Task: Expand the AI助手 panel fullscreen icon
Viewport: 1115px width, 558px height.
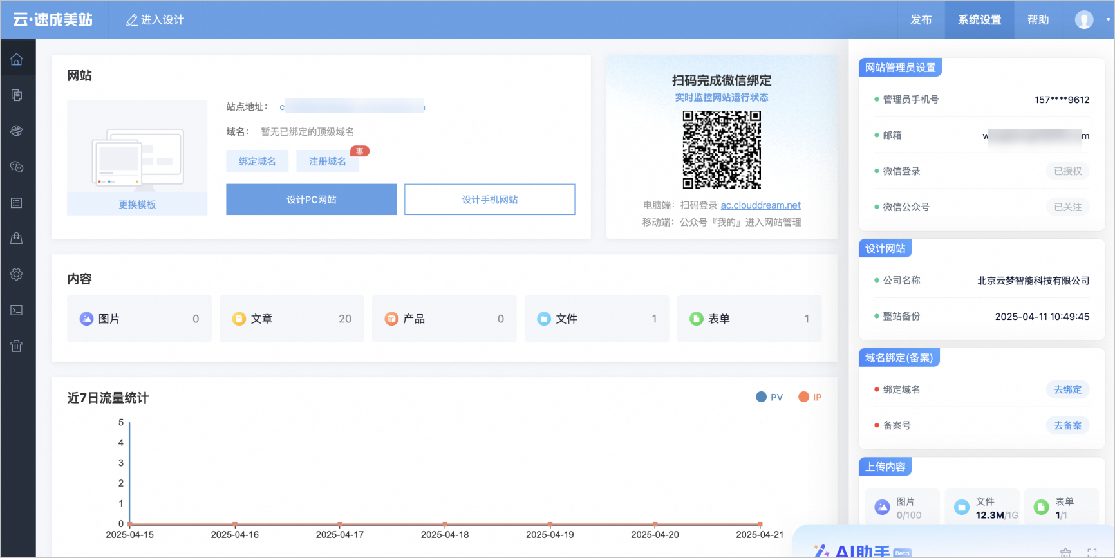Action: 1092,552
